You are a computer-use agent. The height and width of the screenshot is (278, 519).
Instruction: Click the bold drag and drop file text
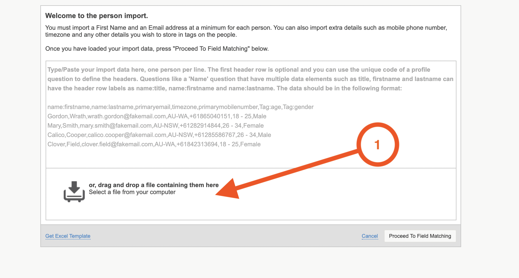(x=154, y=185)
